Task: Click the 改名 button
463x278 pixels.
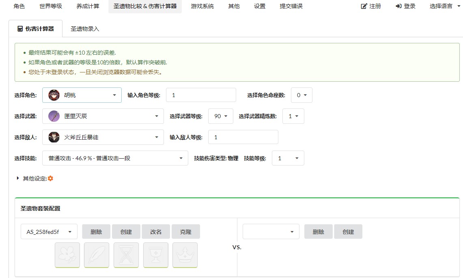Action: (156, 232)
